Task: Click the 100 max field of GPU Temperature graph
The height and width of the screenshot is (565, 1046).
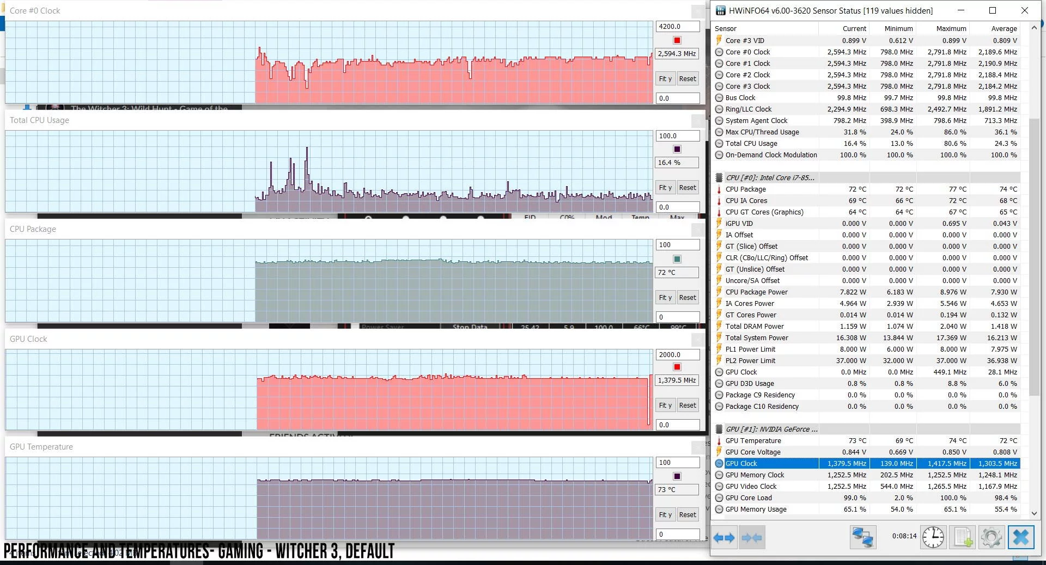Action: tap(677, 462)
